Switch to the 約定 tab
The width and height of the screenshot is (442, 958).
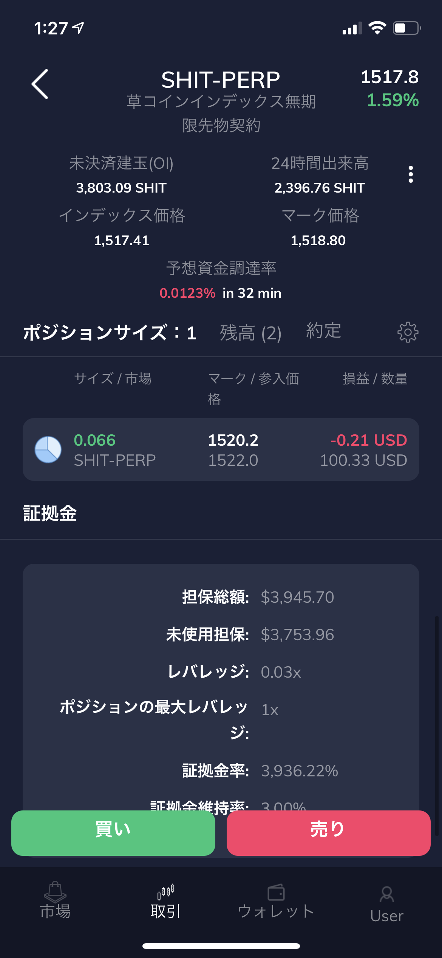pyautogui.click(x=323, y=331)
